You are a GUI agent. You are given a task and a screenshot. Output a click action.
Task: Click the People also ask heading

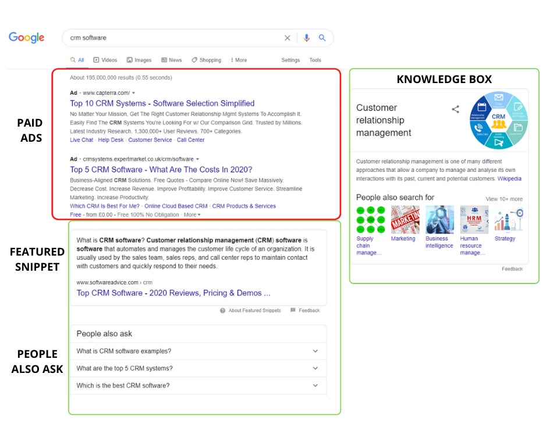click(x=104, y=333)
